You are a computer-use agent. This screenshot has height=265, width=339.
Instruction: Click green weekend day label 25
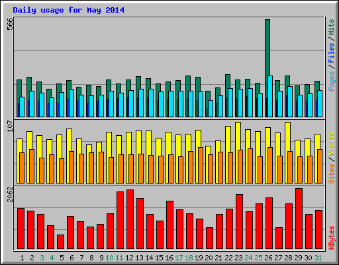pyautogui.click(x=258, y=258)
